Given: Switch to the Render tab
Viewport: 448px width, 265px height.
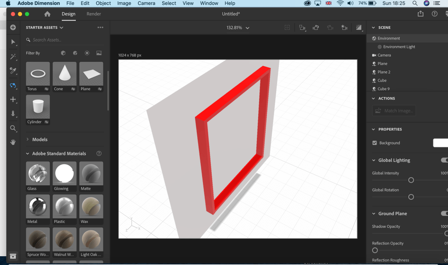Looking at the screenshot, I should [x=94, y=14].
